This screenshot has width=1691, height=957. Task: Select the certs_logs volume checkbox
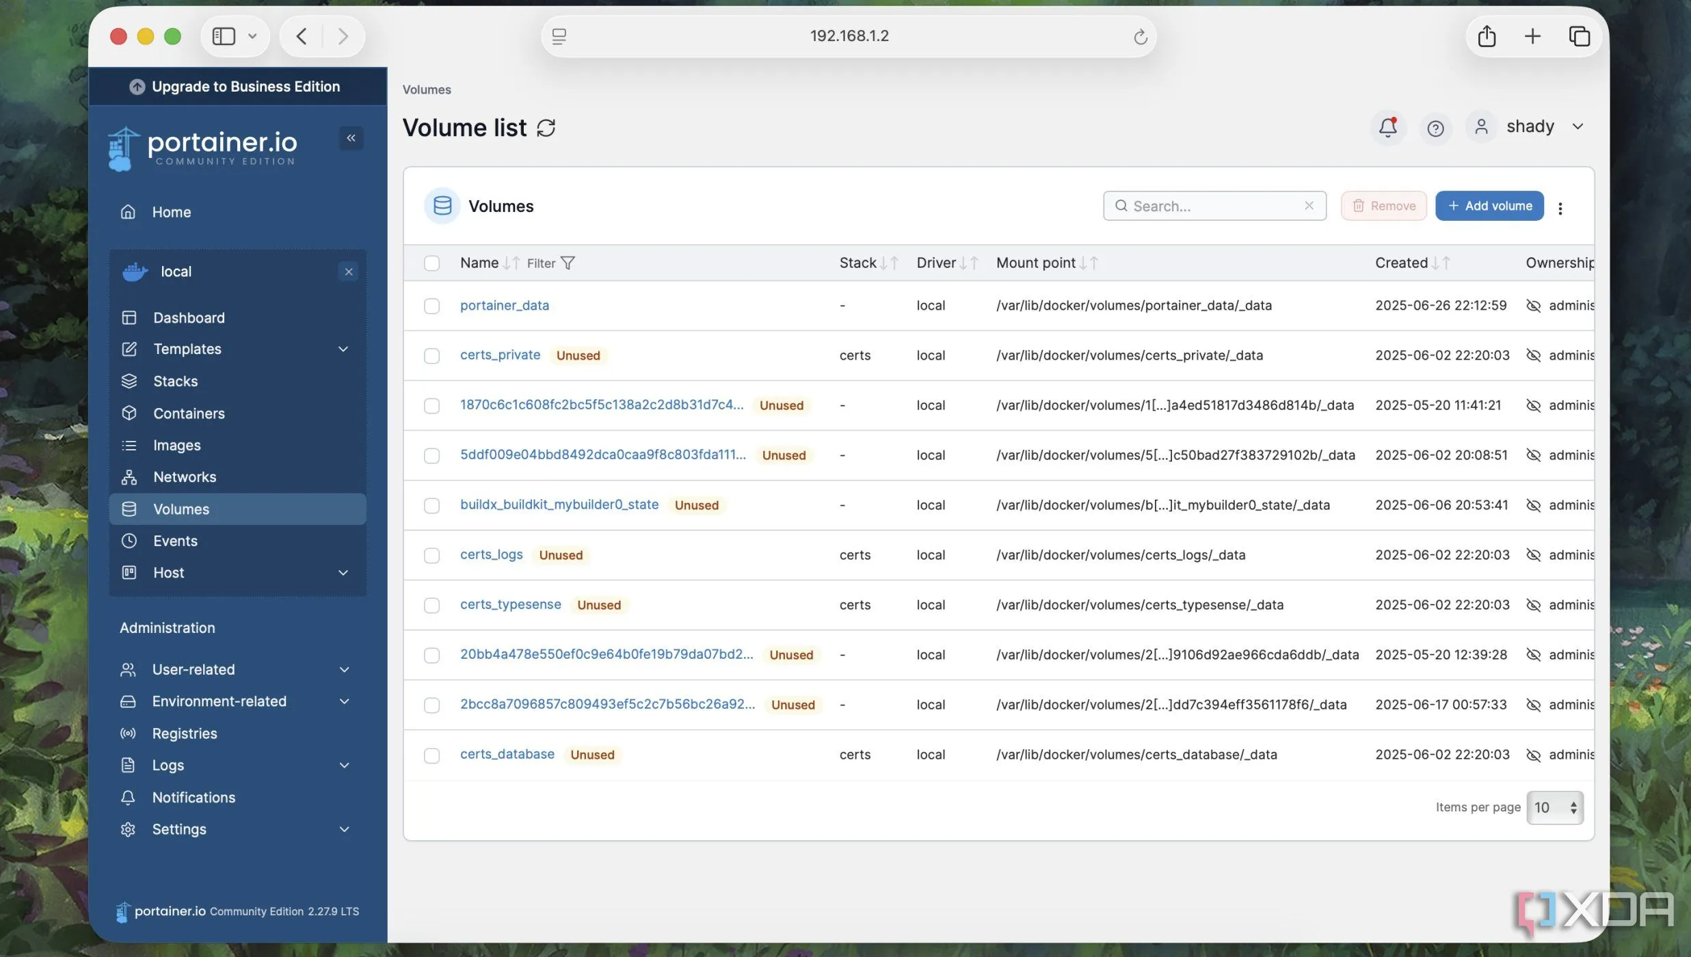[x=431, y=555]
